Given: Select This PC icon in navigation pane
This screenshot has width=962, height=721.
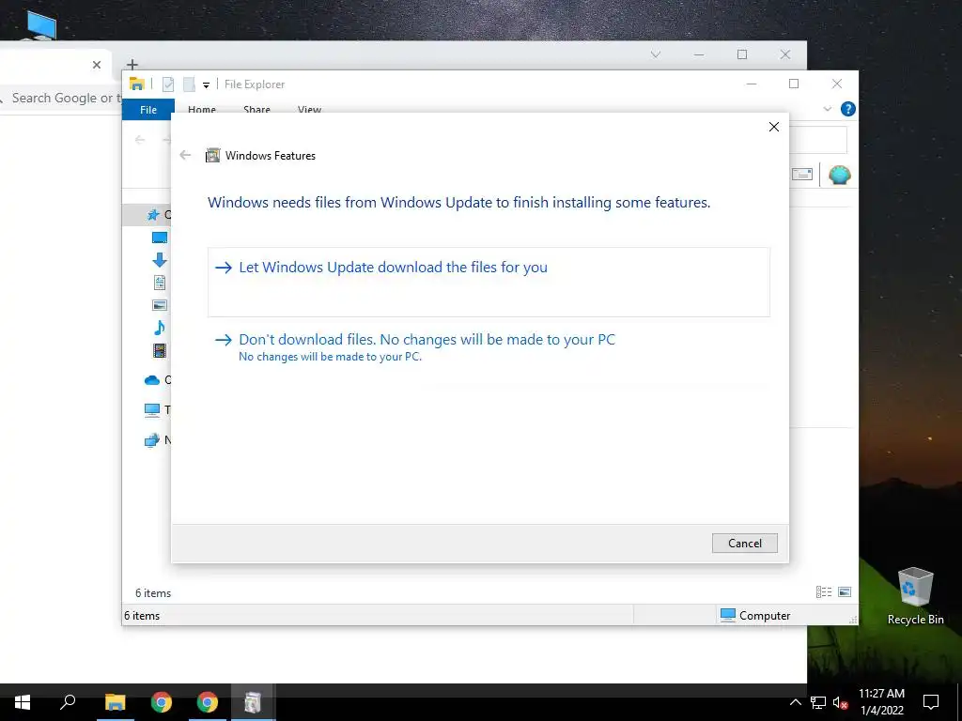Looking at the screenshot, I should click(152, 410).
